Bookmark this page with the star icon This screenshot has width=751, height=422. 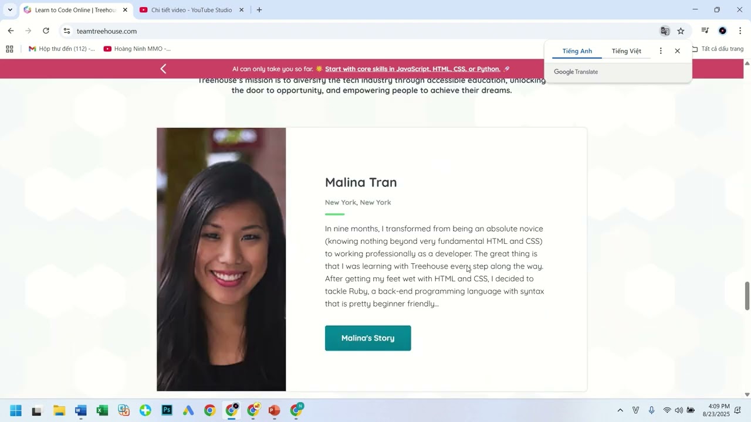point(681,31)
